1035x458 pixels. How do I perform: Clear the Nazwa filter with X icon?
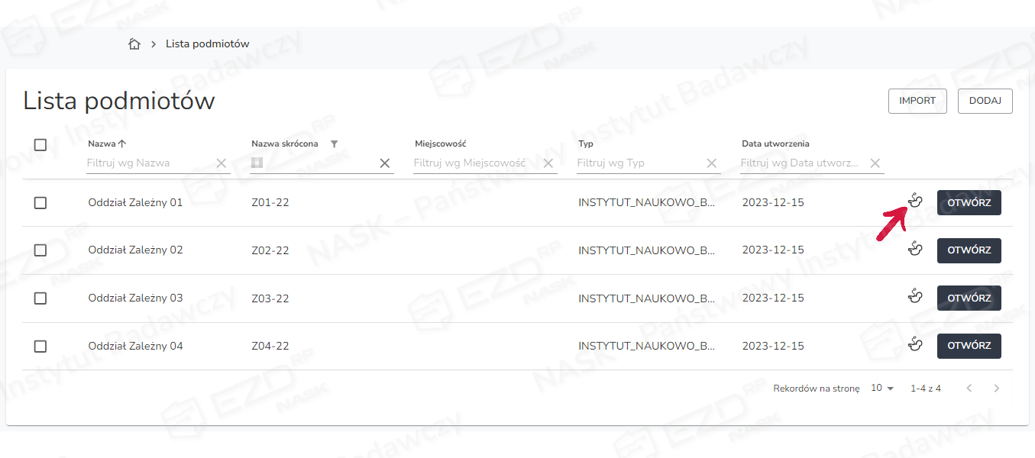[222, 163]
